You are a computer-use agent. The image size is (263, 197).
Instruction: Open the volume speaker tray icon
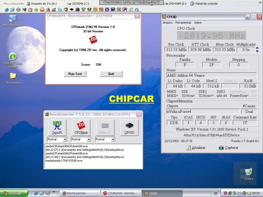pyautogui.click(x=239, y=193)
